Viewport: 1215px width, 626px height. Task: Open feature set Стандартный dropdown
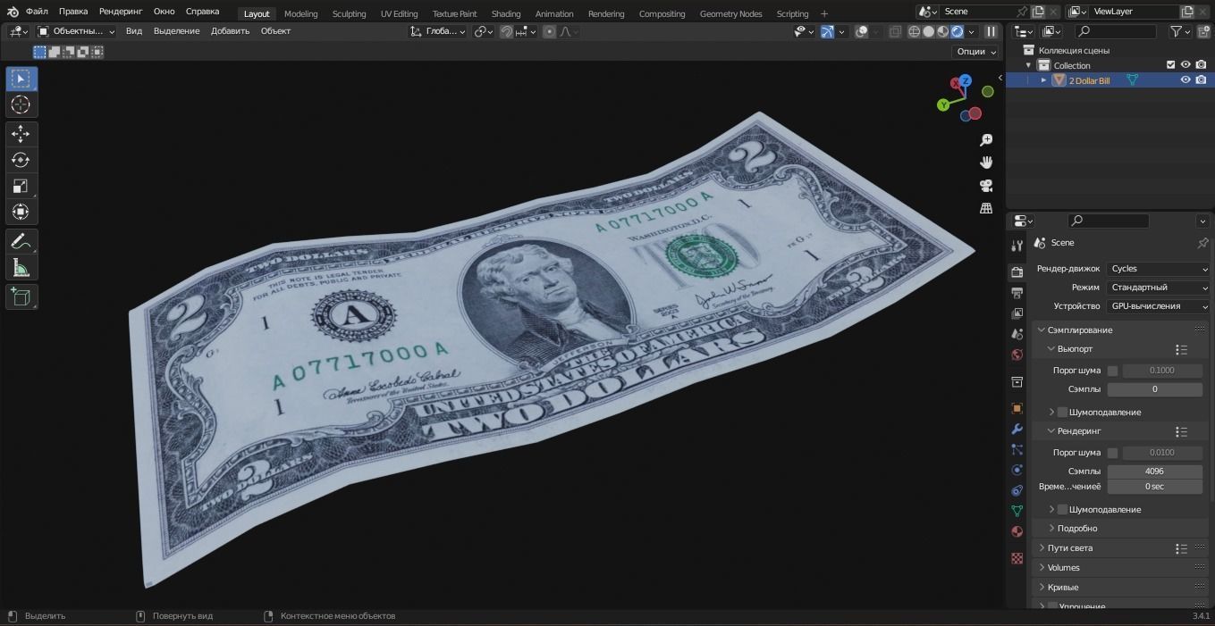[x=1159, y=288]
